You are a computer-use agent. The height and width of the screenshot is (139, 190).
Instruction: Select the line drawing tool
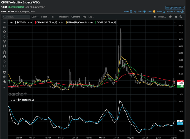point(4,22)
